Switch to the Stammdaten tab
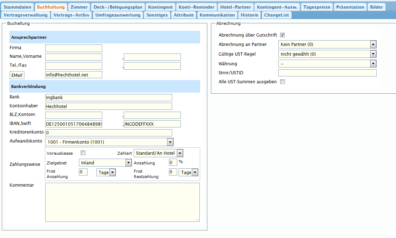 pyautogui.click(x=18, y=7)
